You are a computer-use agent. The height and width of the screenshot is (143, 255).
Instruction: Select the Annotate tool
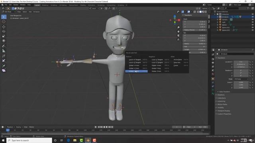4,46
